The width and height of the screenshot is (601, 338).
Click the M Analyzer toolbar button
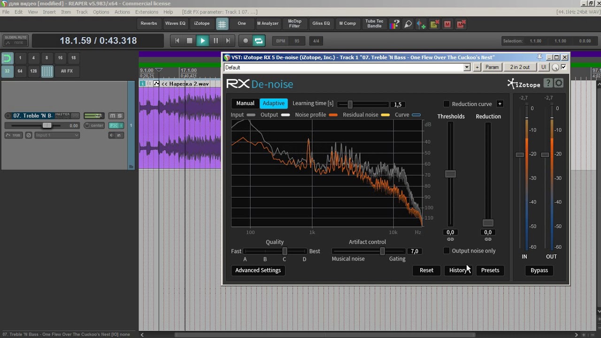(x=268, y=23)
